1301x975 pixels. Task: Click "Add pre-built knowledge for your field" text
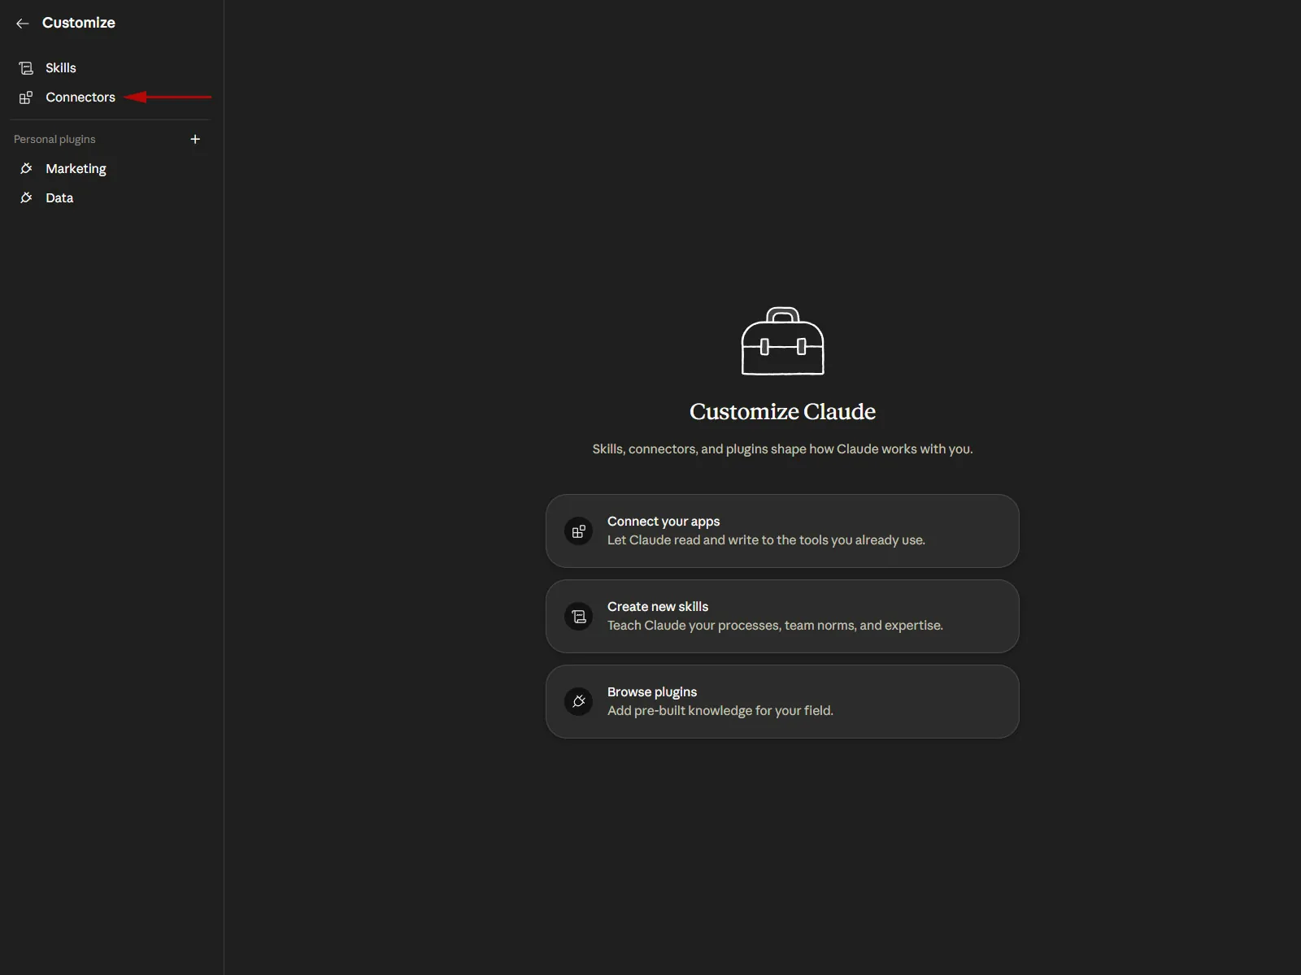720,711
